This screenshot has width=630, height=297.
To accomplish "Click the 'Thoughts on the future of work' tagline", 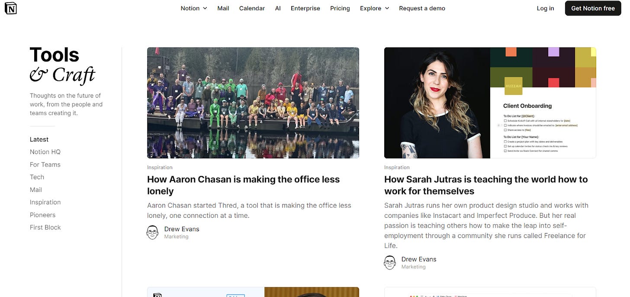I will click(66, 104).
